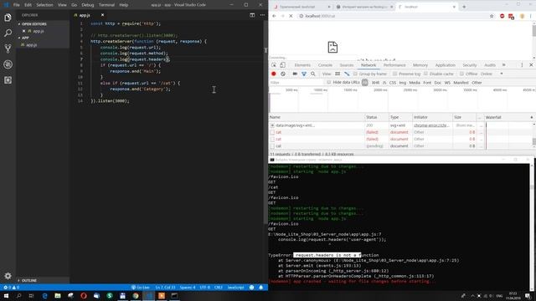Click Go Live in the status bar
This screenshot has width=536, height=301.
coord(141,288)
